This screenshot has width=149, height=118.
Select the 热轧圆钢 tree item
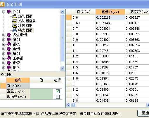(x=25, y=16)
